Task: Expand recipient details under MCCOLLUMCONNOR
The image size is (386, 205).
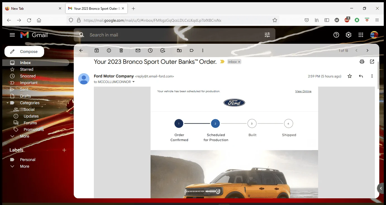Action: [x=134, y=82]
